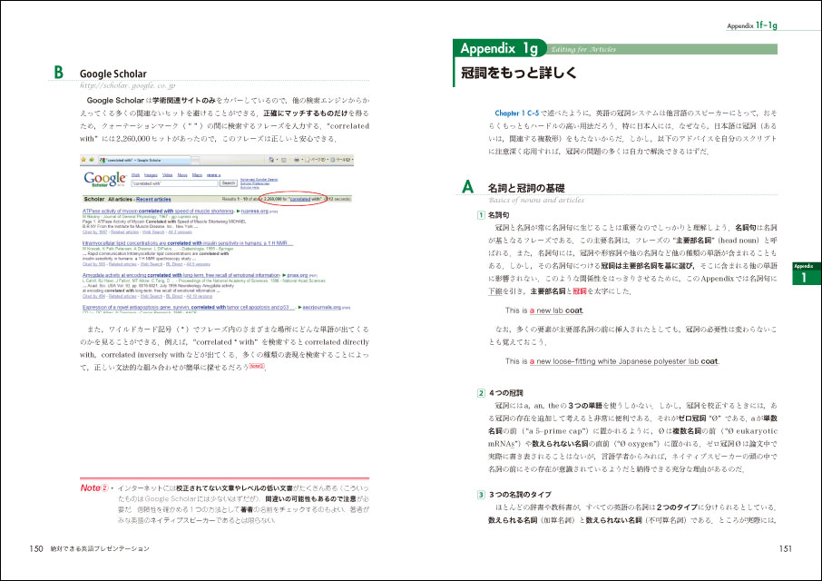The height and width of the screenshot is (581, 822).
Task: Click the add-to-favorites icon beside the star
Action: pos(93,160)
